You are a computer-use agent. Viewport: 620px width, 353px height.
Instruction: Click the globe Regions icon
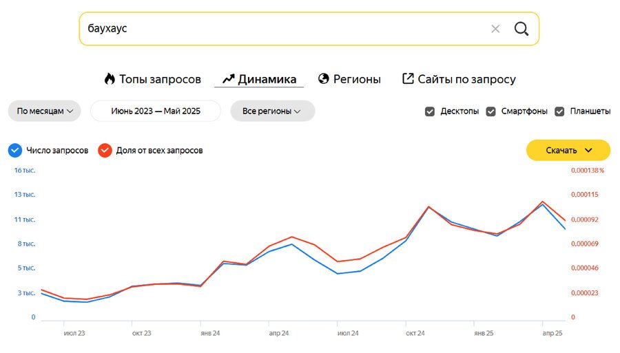[324, 78]
